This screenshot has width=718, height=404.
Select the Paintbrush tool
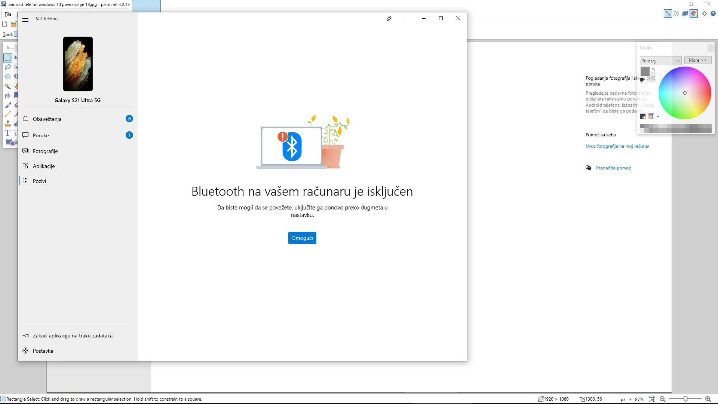(x=7, y=105)
